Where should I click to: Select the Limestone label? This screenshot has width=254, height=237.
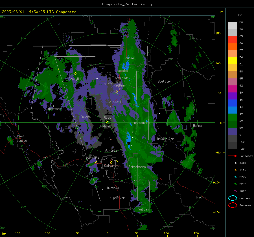pos(53,109)
